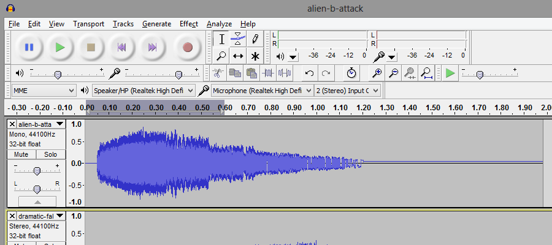
Task: Click the Undo arrow icon
Action: click(x=310, y=73)
